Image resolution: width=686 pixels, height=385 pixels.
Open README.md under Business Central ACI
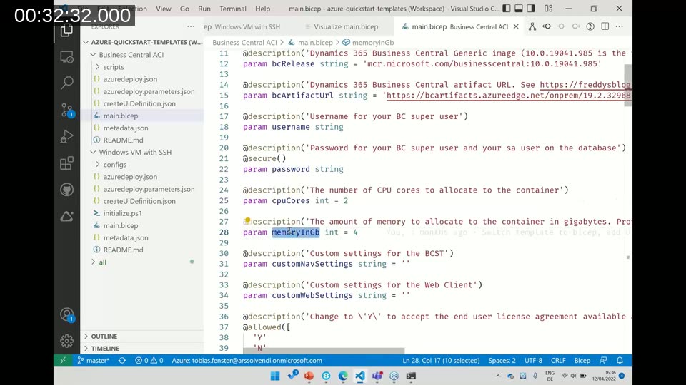click(123, 140)
